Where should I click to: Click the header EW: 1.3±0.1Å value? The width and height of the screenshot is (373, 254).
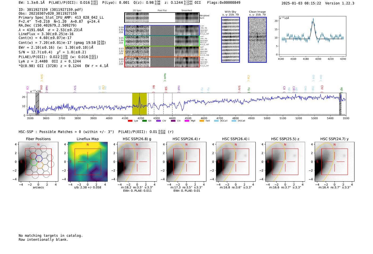(x=32, y=3)
